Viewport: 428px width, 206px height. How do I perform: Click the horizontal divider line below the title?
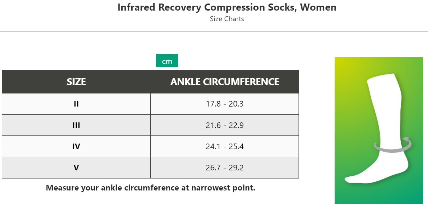click(x=214, y=31)
